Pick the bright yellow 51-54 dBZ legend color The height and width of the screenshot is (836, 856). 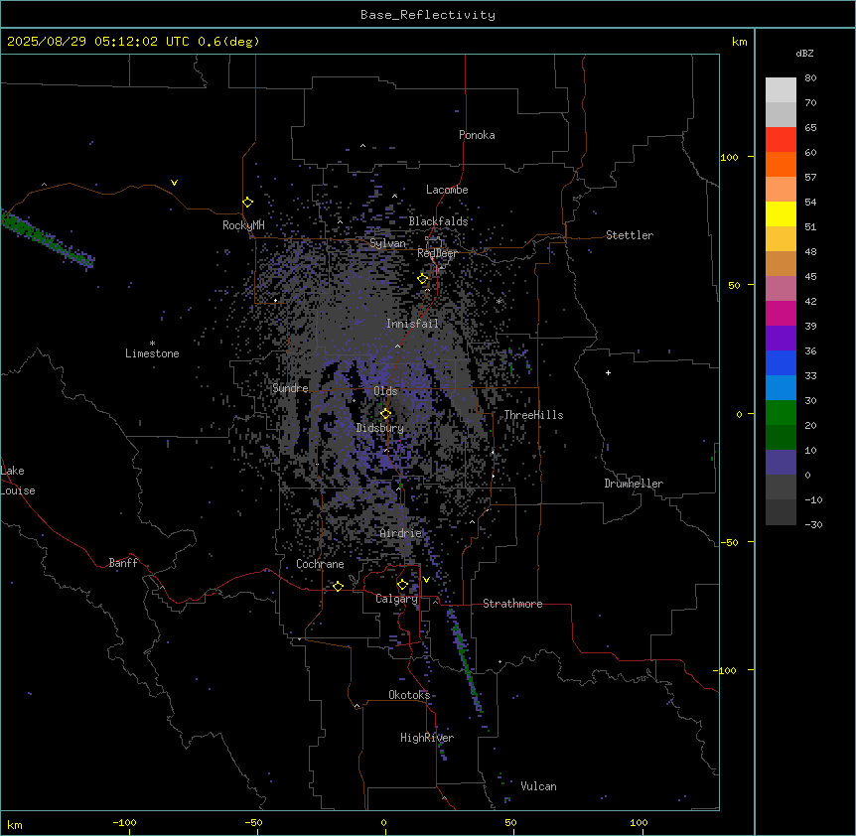[781, 213]
